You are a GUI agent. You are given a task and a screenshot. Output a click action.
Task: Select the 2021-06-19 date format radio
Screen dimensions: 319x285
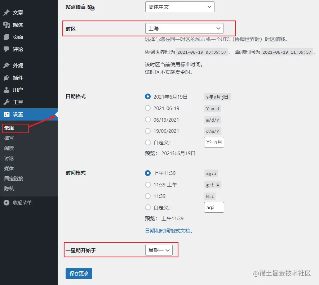tap(148, 108)
